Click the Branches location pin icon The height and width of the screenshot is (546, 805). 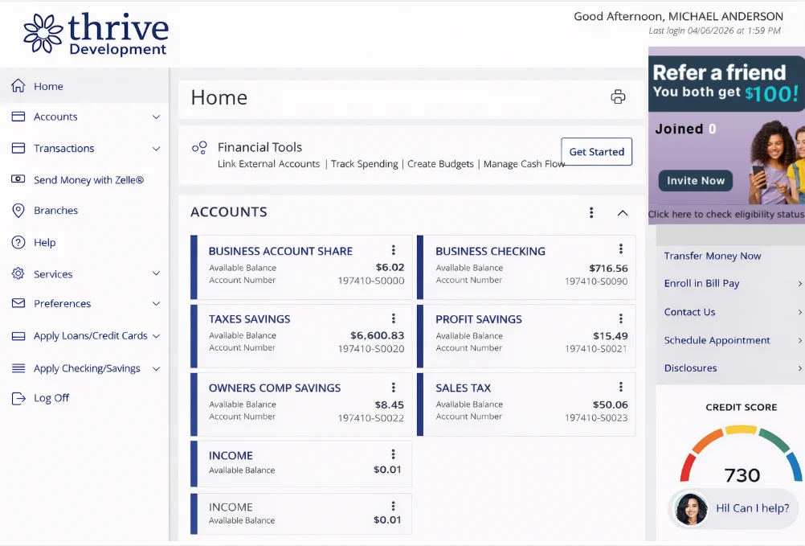(x=18, y=211)
